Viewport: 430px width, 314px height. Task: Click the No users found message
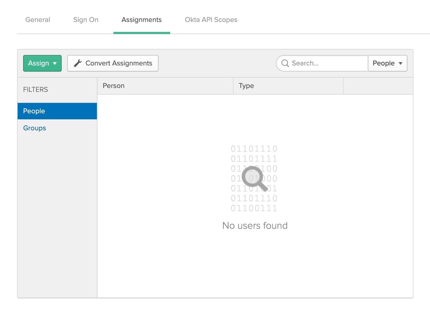click(x=255, y=225)
